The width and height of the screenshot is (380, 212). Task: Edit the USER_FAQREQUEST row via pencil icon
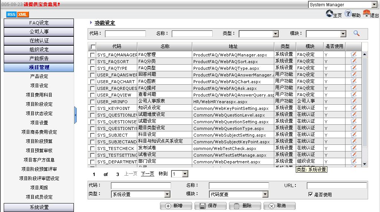click(354, 88)
